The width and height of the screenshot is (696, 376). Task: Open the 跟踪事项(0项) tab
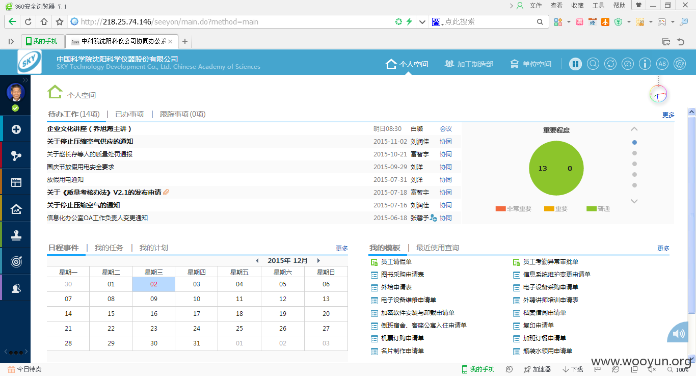(183, 114)
